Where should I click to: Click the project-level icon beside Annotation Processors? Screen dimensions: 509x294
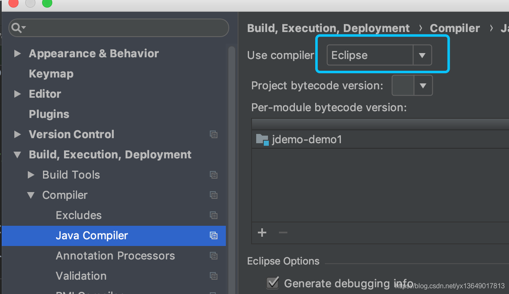(214, 256)
